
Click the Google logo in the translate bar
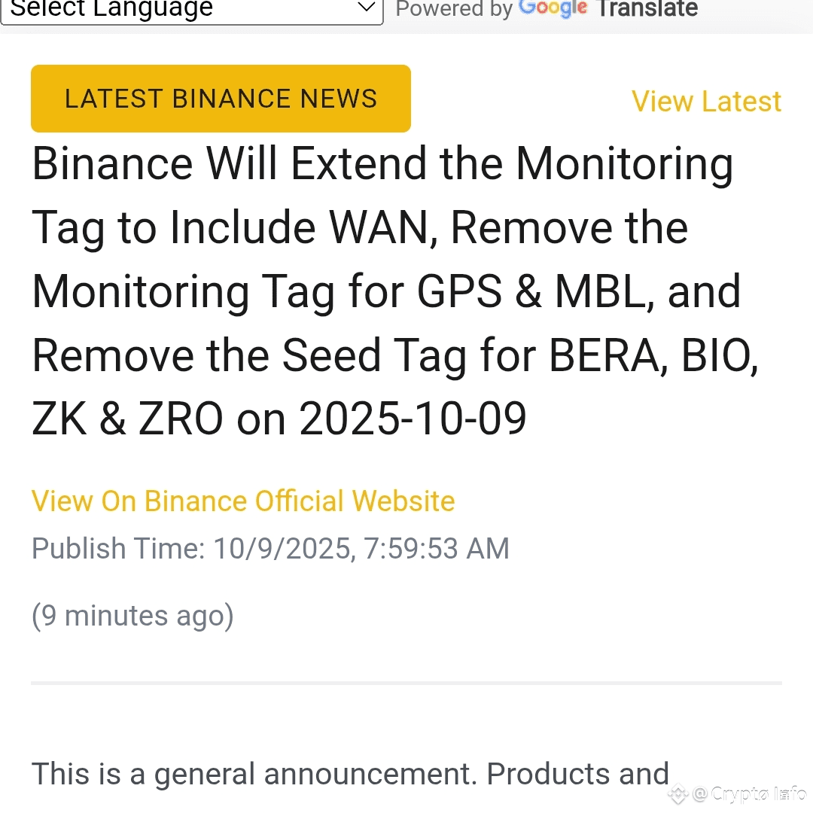click(x=553, y=9)
